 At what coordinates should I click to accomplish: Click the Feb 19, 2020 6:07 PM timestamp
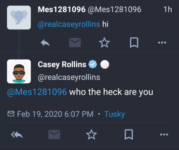point(55,114)
